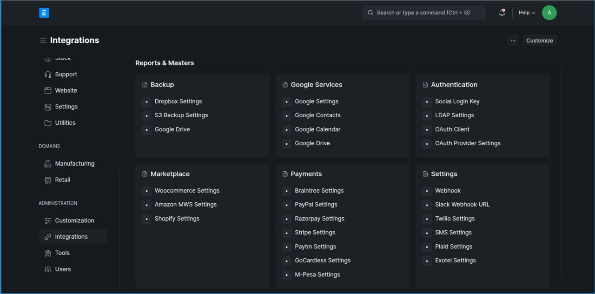Click the sidebar vertical scrollbar
The width and height of the screenshot is (595, 294).
click(x=119, y=230)
